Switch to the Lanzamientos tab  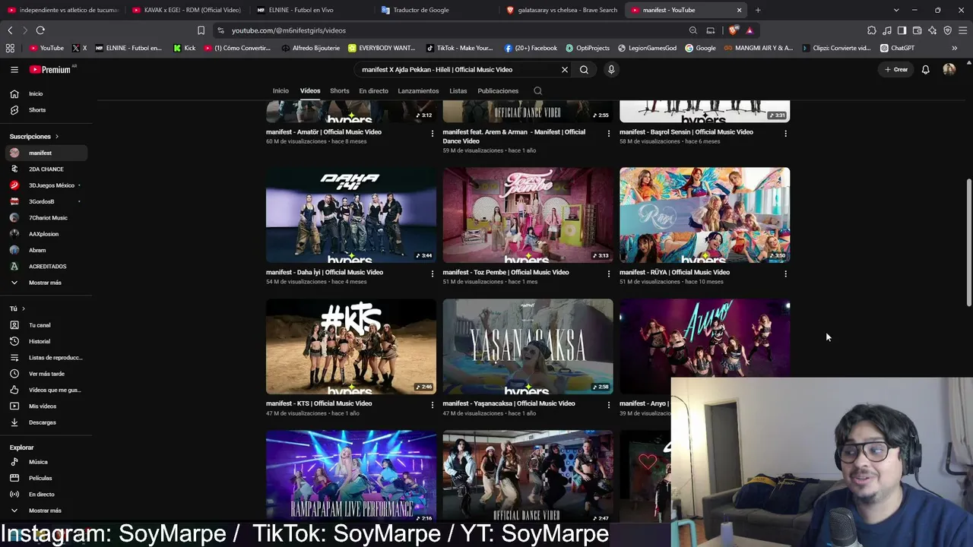418,90
